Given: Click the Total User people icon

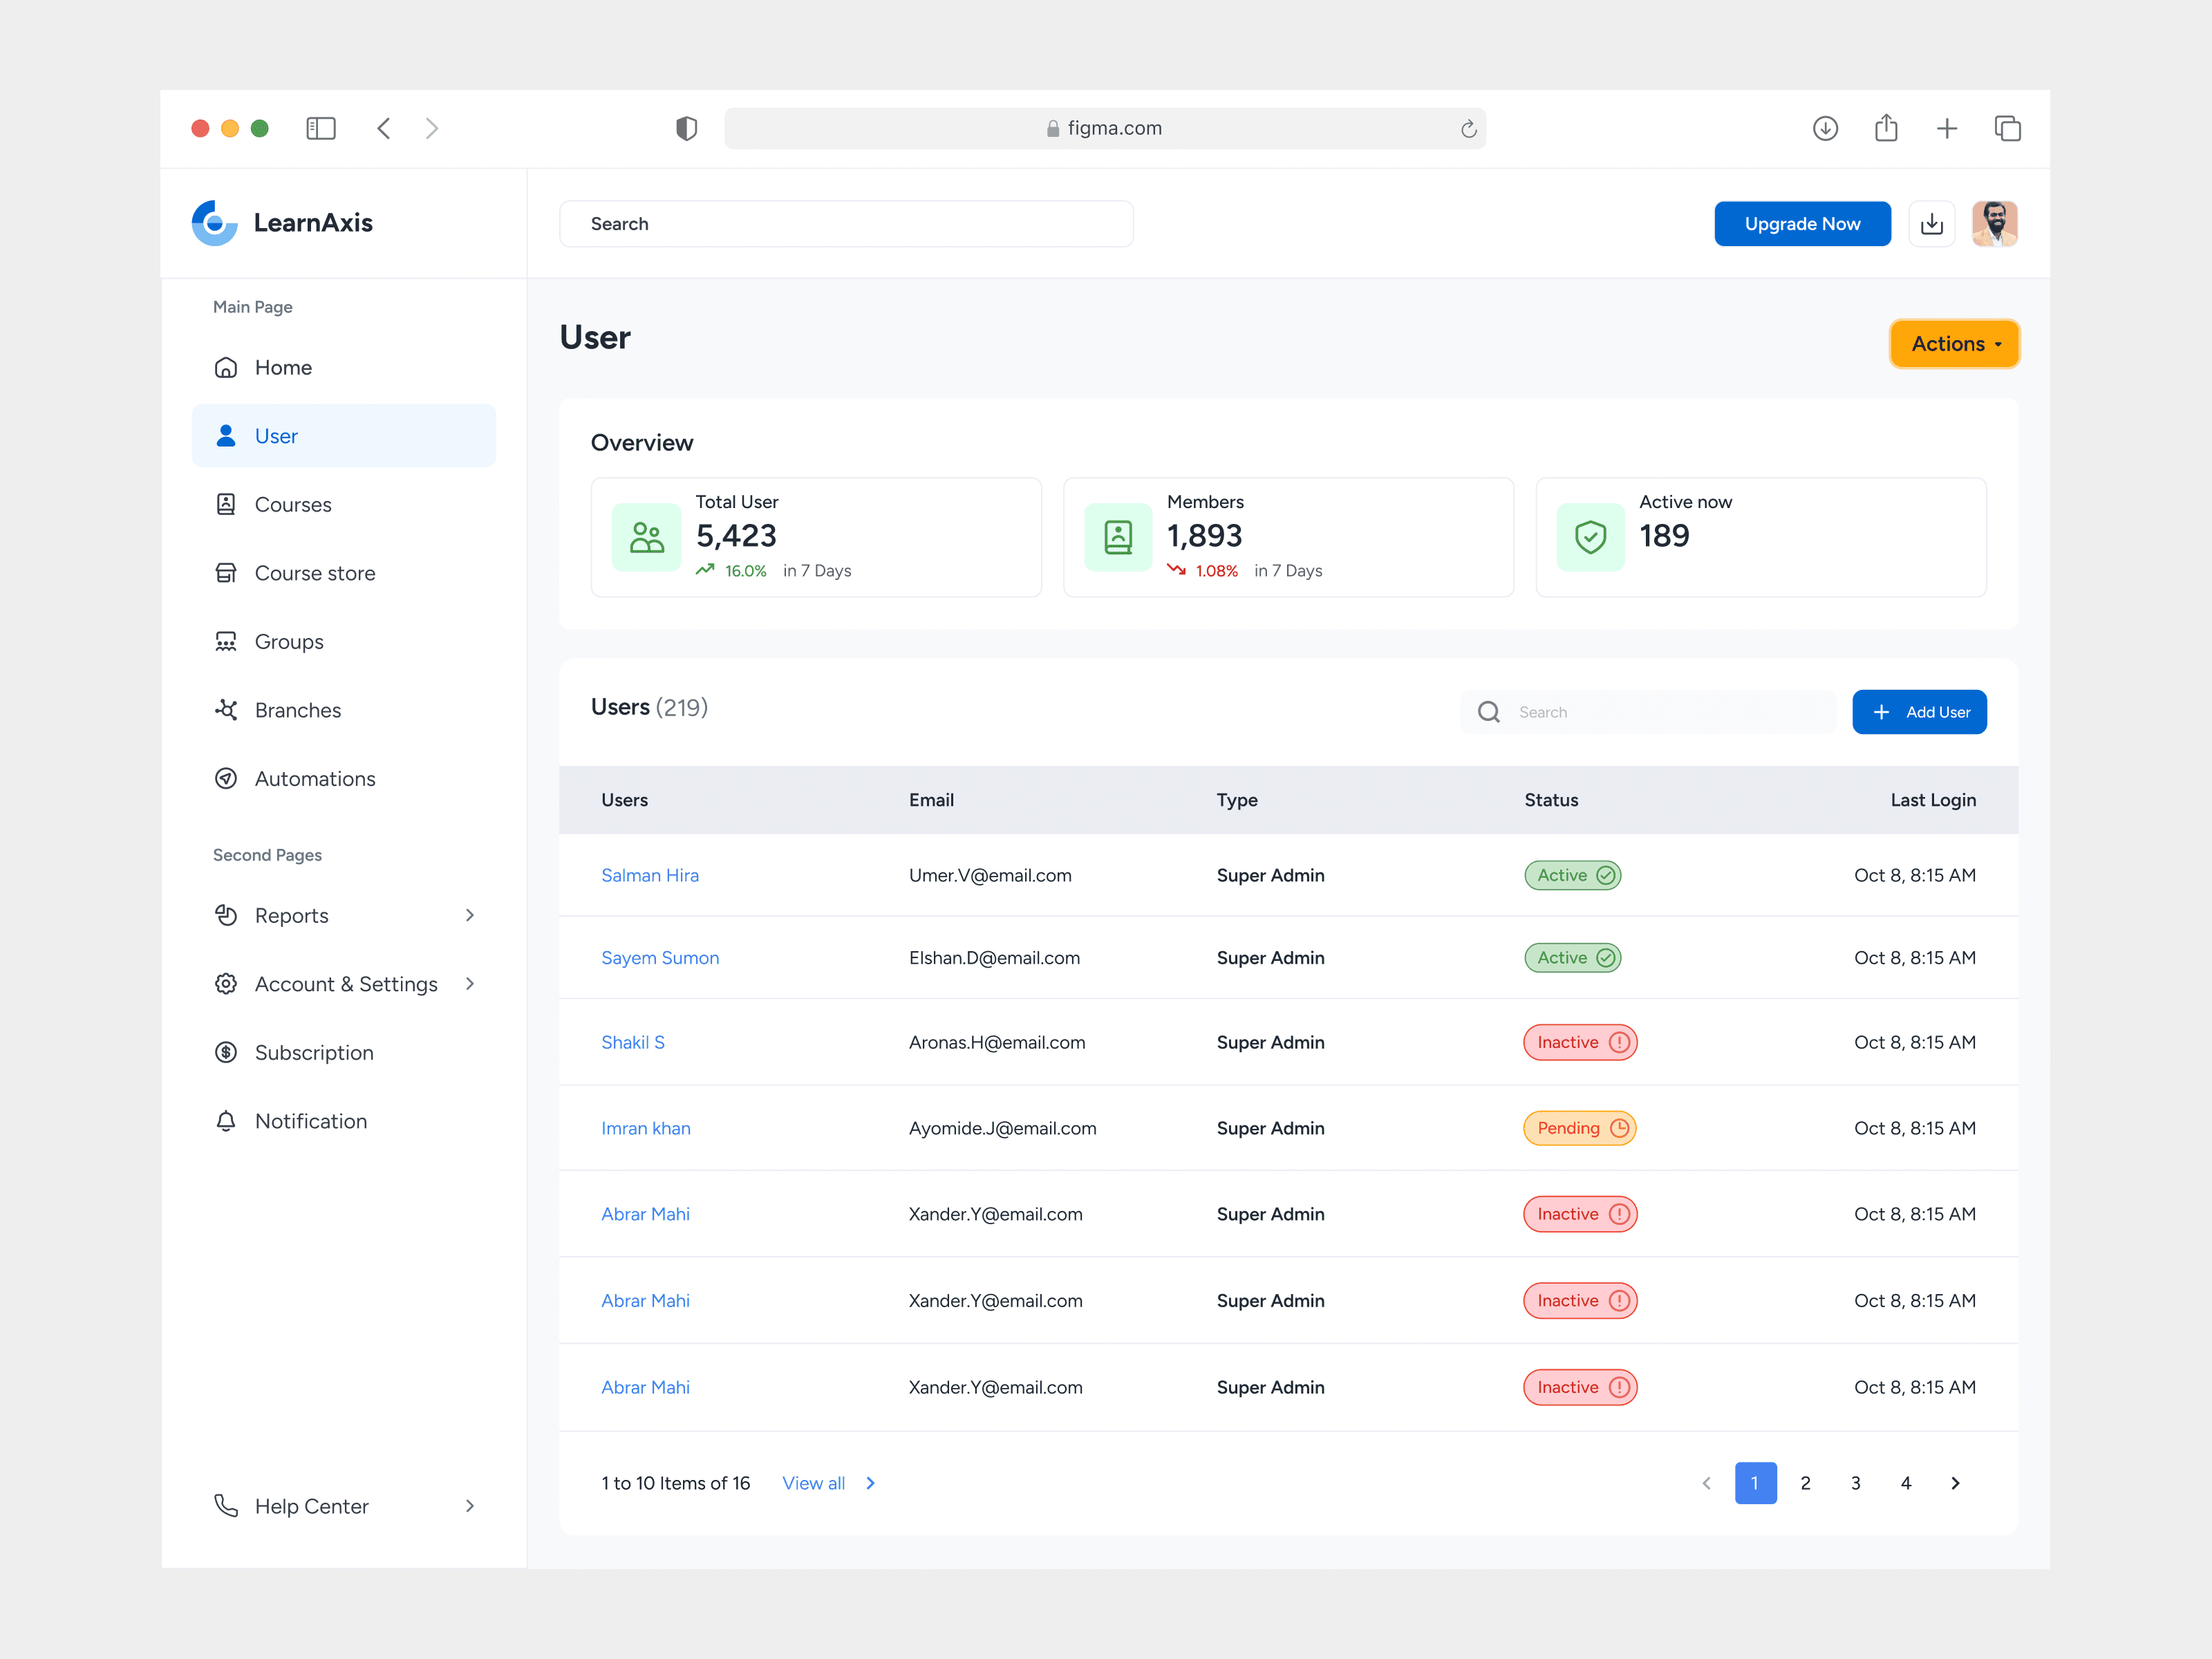Looking at the screenshot, I should 646,538.
